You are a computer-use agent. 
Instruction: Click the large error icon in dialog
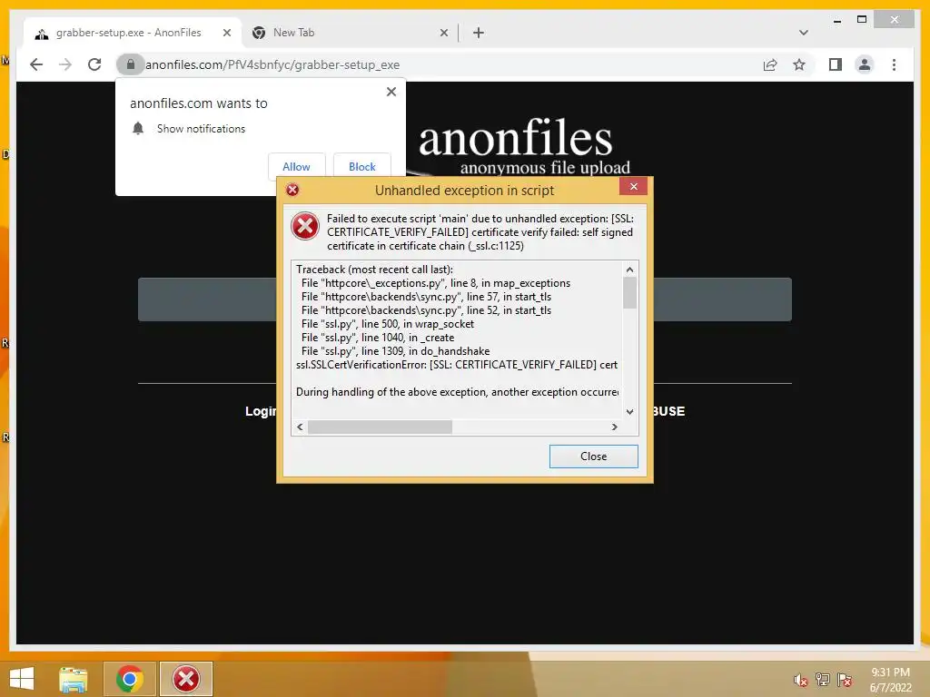pyautogui.click(x=305, y=226)
